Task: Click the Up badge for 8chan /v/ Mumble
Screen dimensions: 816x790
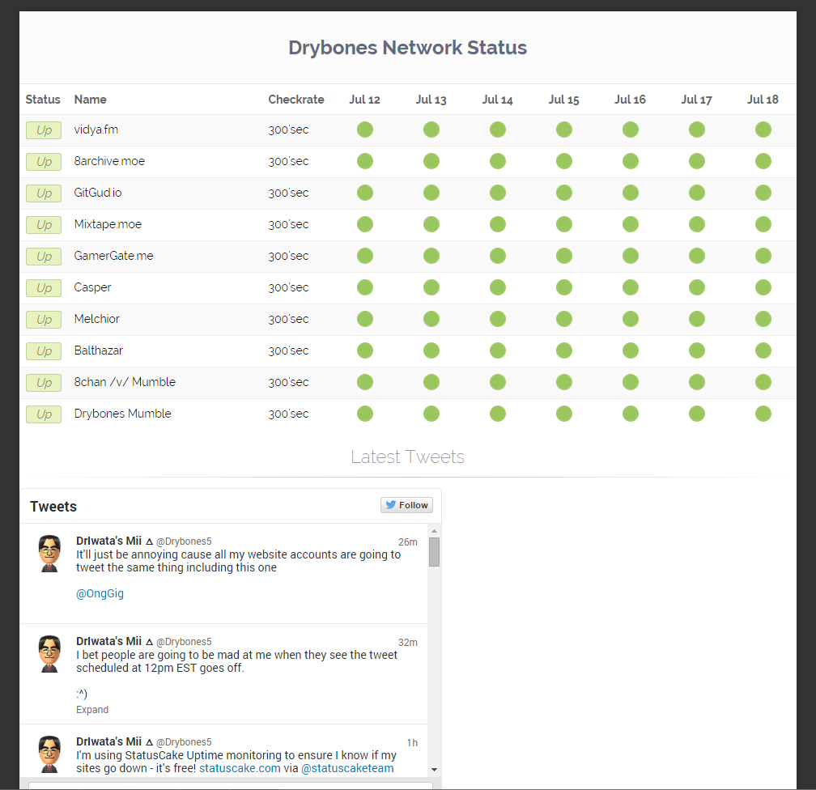Action: coord(44,383)
